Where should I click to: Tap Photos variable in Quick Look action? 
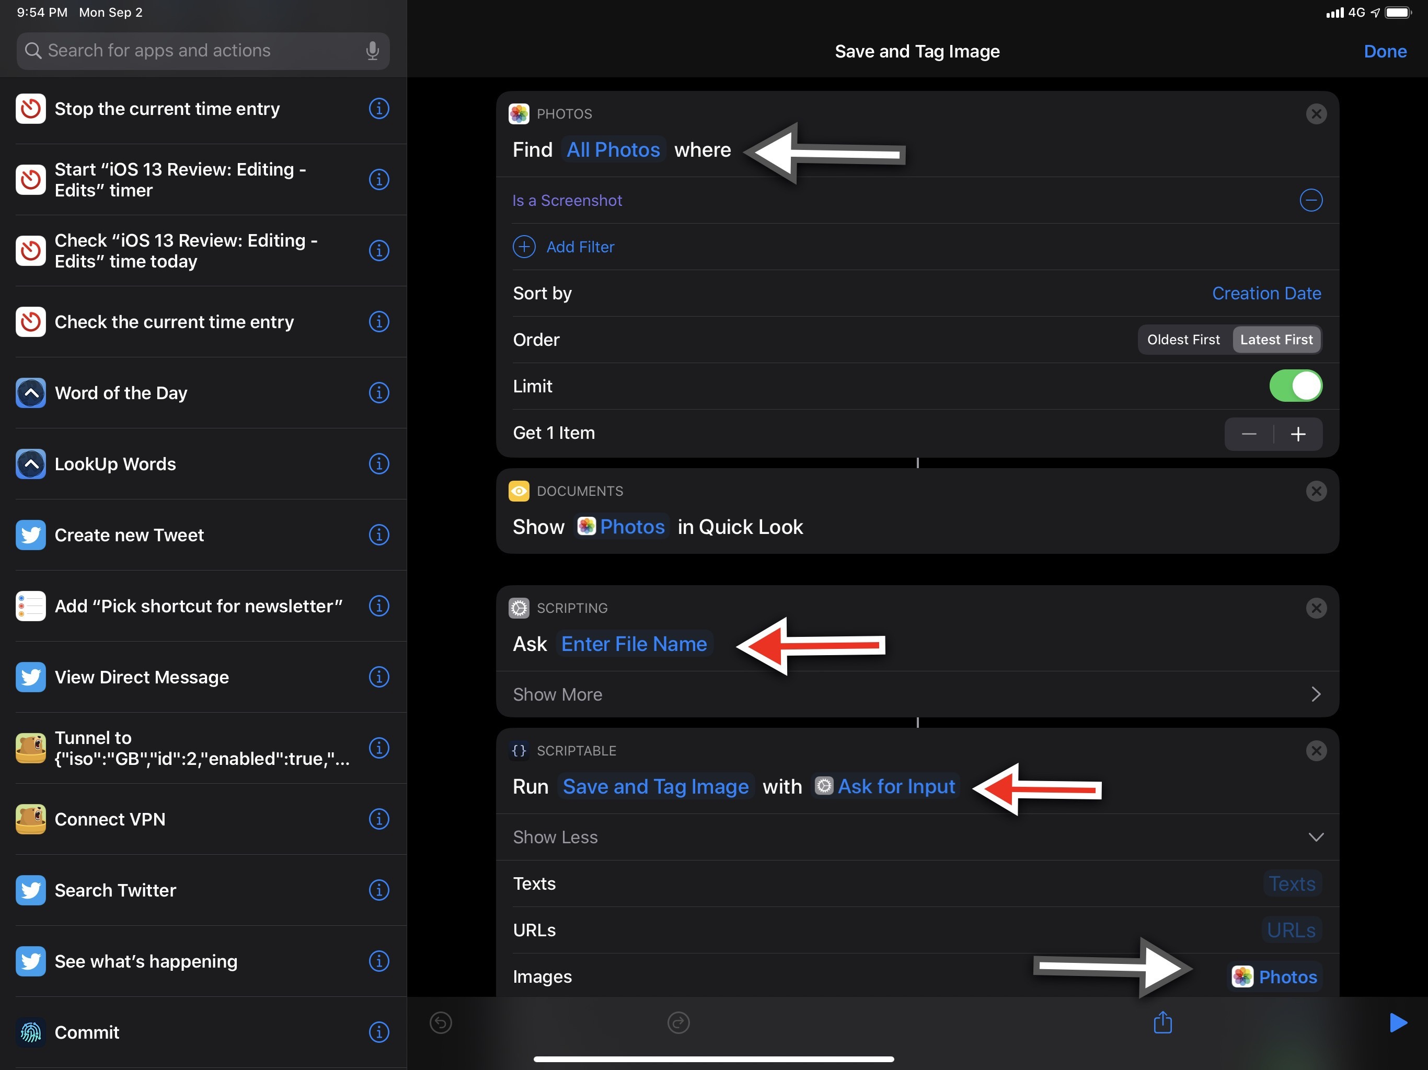621,527
